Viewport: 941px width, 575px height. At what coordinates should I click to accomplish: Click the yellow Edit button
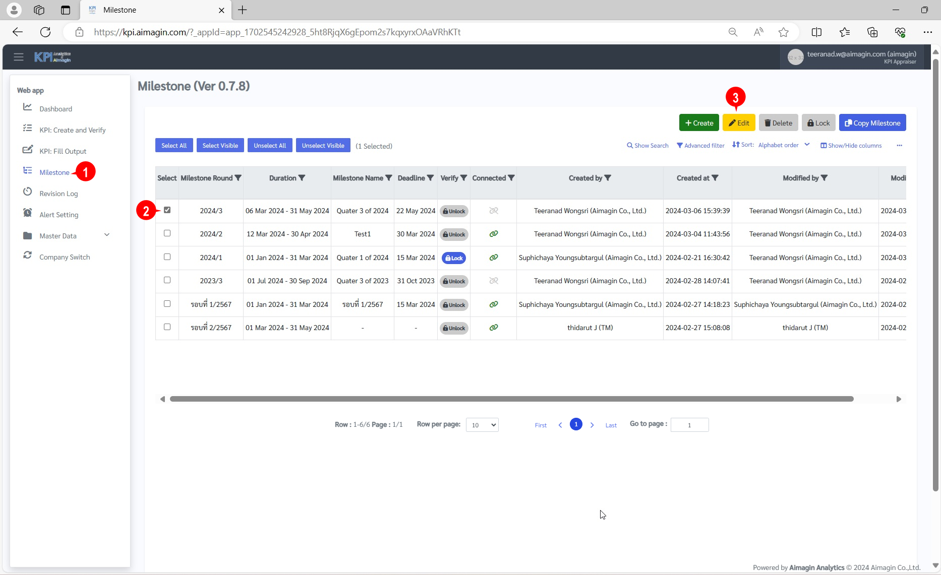click(739, 123)
